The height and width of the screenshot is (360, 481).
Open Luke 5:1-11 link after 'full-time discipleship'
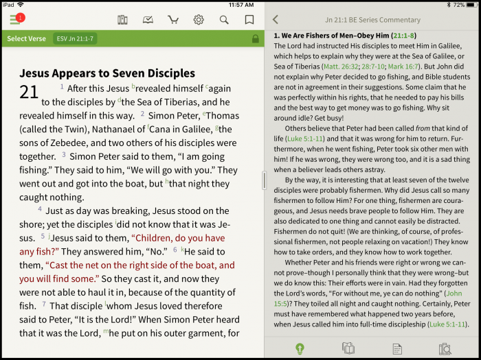447,324
